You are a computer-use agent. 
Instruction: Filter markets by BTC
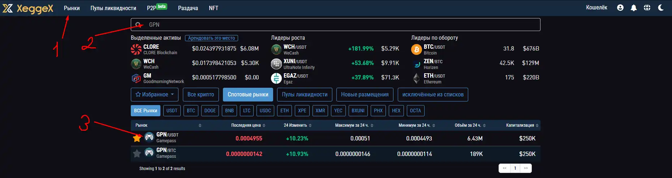pyautogui.click(x=191, y=110)
